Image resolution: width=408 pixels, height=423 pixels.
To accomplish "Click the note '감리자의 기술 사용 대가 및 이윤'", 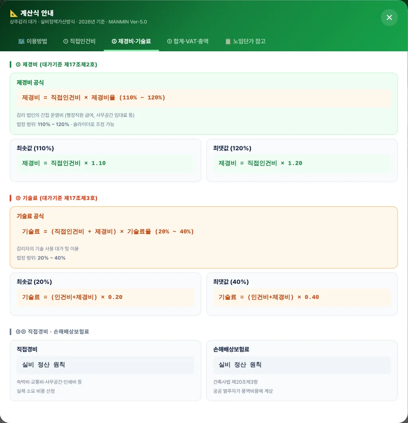I will 48,249.
